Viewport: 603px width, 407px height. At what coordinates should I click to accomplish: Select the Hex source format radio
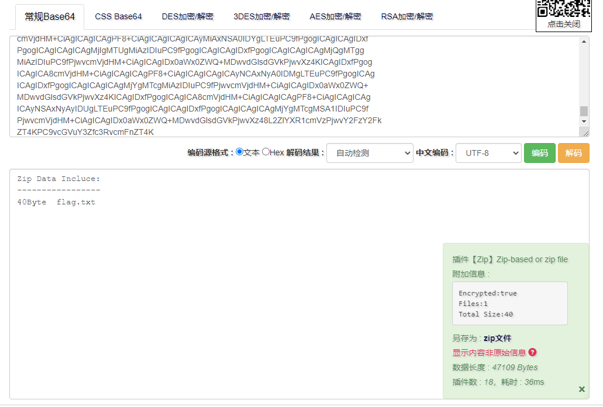pos(266,152)
